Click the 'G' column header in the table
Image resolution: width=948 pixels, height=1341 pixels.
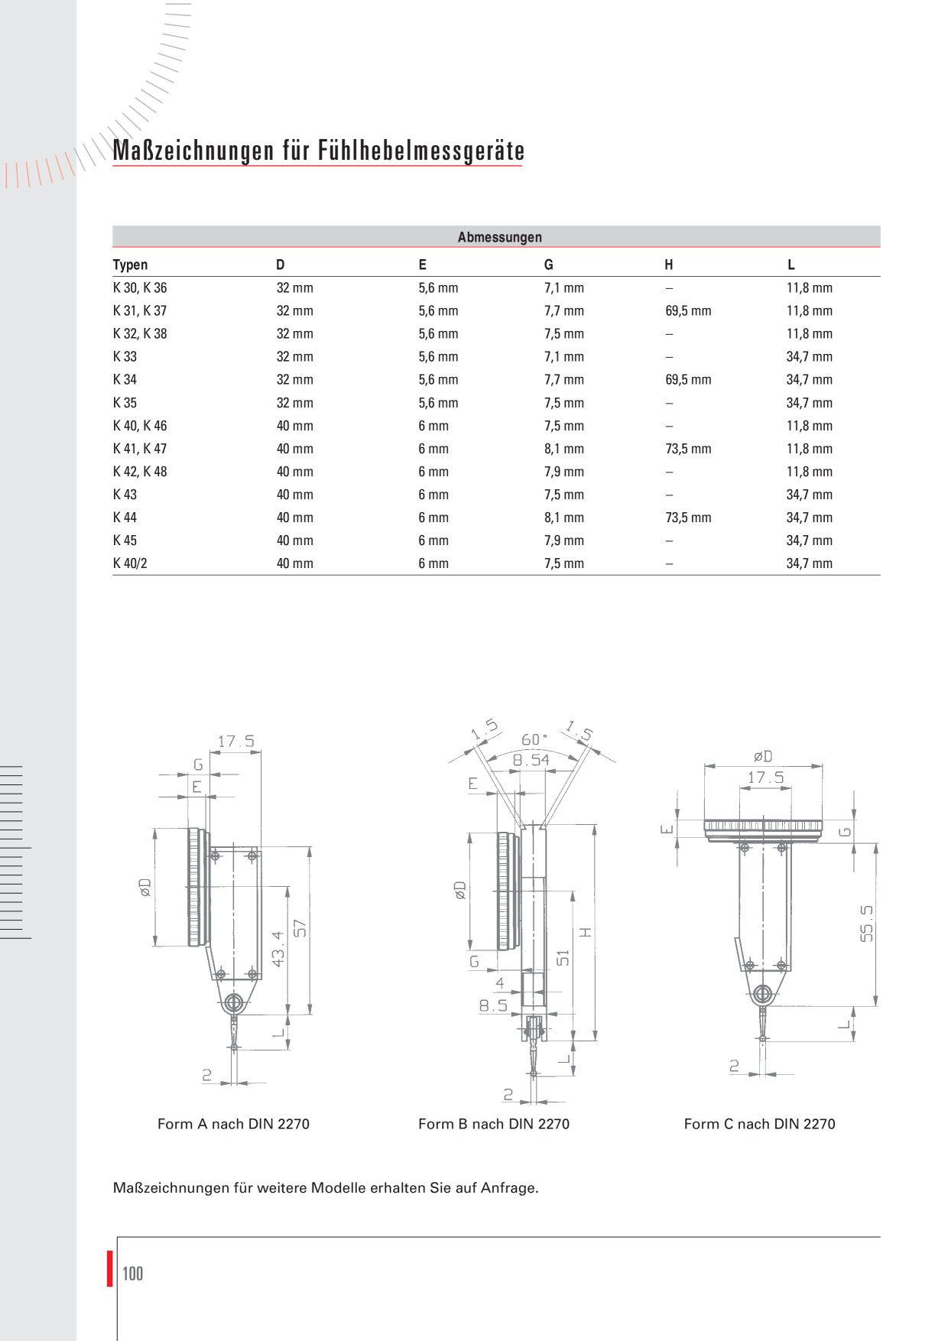coord(548,265)
